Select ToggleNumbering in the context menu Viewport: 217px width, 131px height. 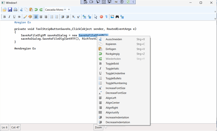(124, 83)
